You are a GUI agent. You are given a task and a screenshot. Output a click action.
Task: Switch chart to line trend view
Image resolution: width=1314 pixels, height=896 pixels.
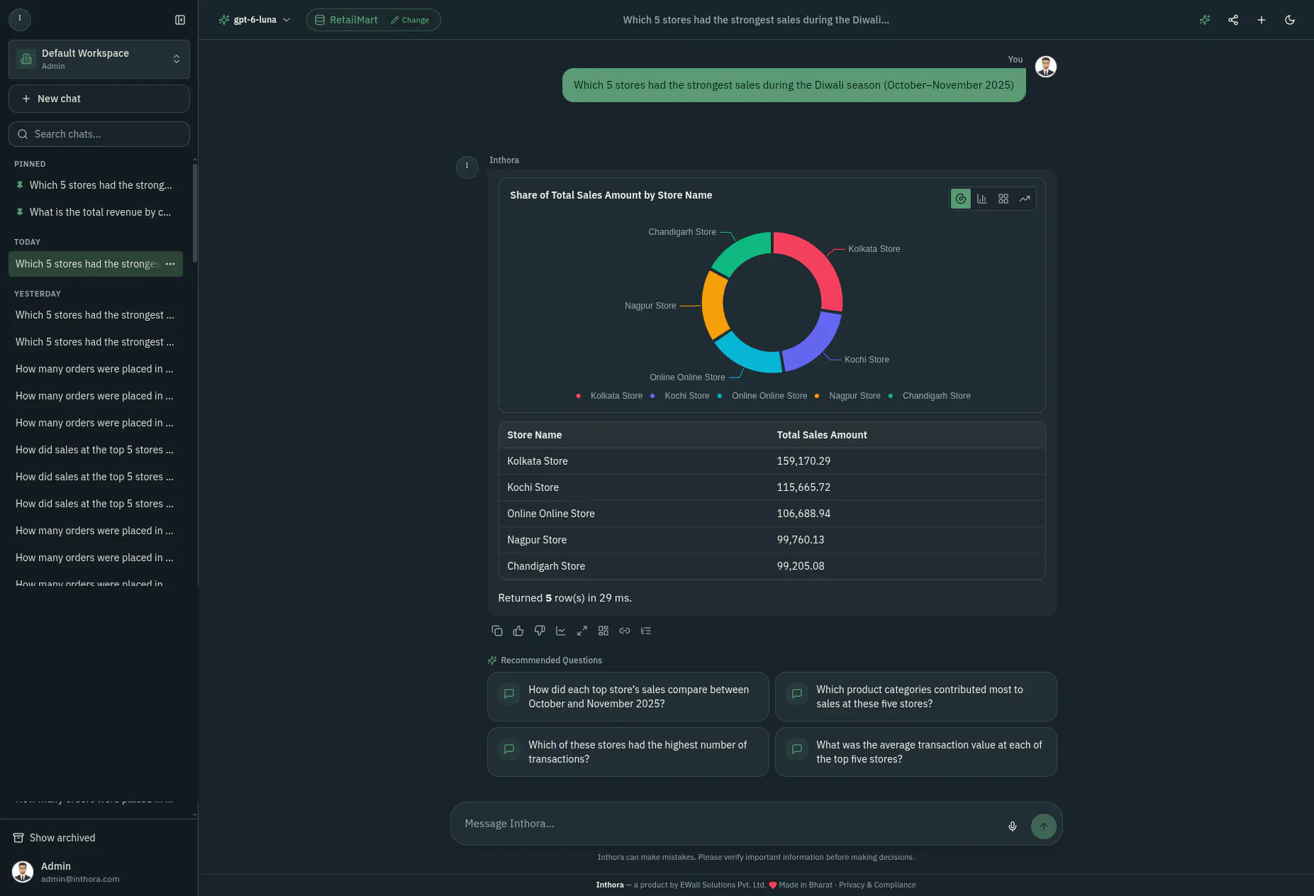(x=1025, y=199)
